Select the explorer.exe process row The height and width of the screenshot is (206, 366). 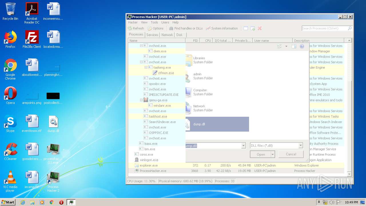pyautogui.click(x=236, y=165)
